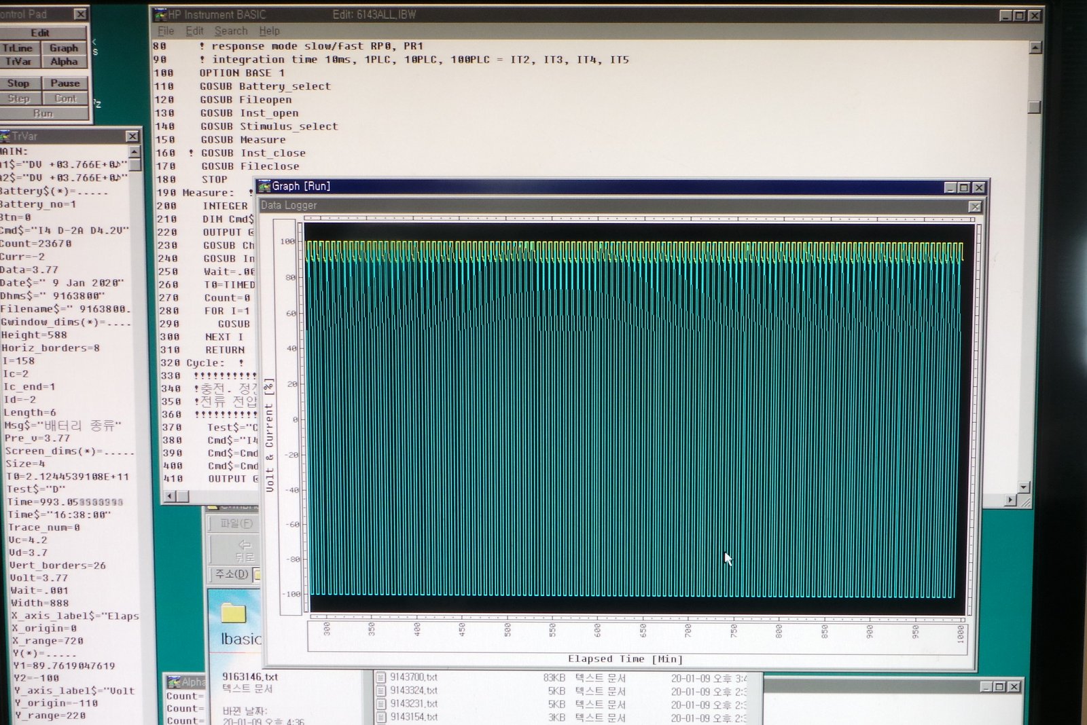Click the 9143700.txt file icon
The image size is (1087, 725).
(381, 677)
